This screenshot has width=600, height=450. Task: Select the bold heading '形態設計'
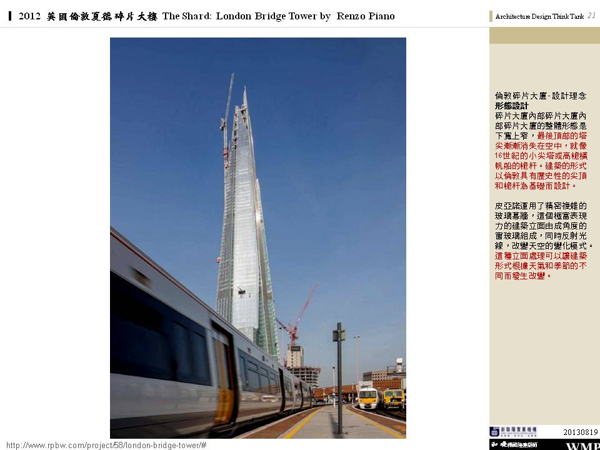click(512, 106)
